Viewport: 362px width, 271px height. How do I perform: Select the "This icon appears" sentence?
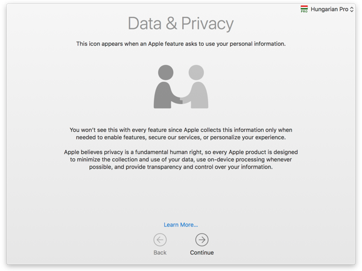181,44
